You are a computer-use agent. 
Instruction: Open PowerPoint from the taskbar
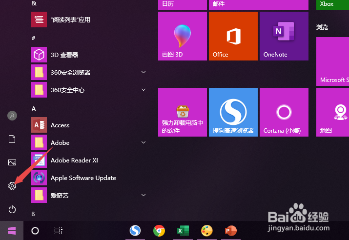click(x=230, y=230)
